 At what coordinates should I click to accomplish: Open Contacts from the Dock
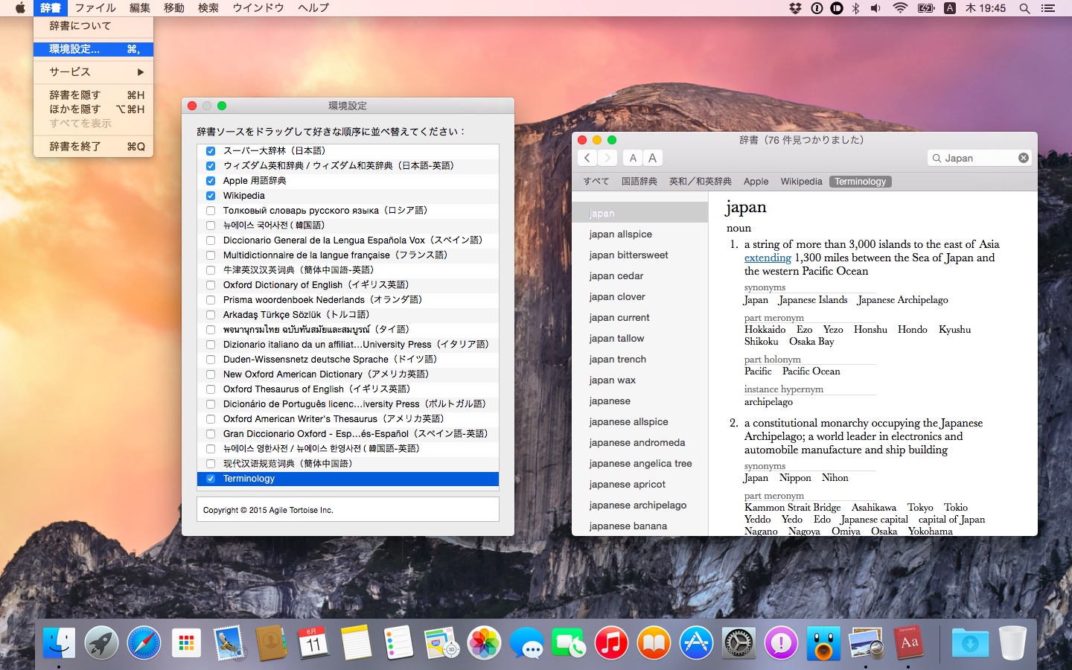click(x=271, y=642)
